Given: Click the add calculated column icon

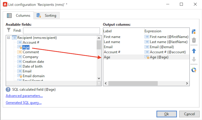Looking at the screenshot, I should pos(194,32).
